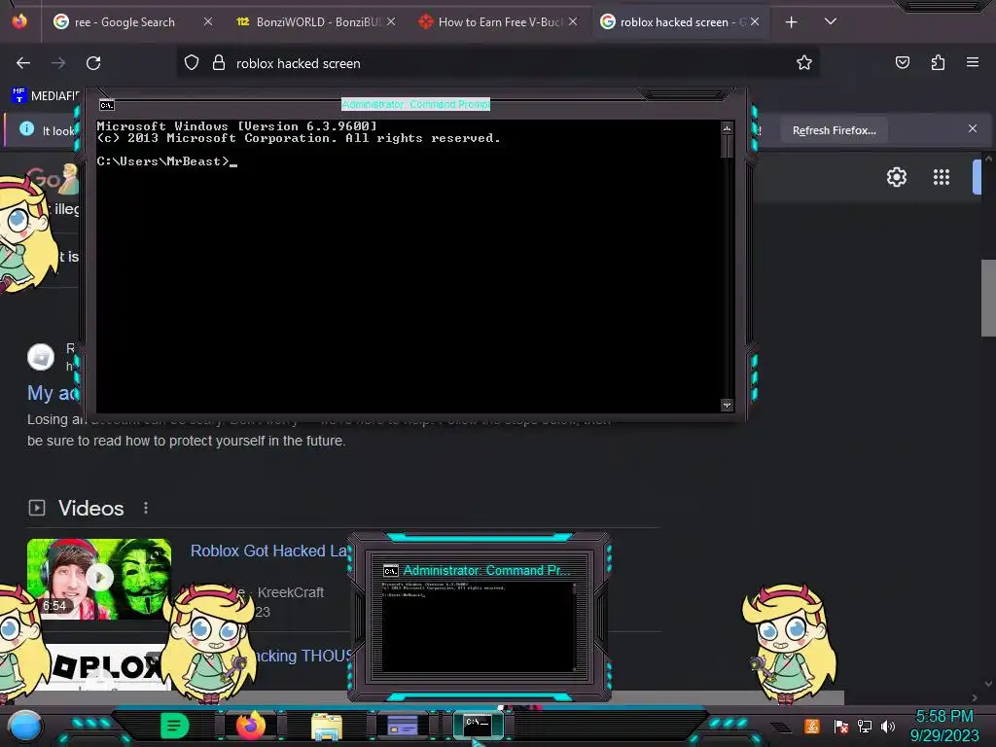996x747 pixels.
Task: Expand the list all tabs chevron
Action: tap(831, 21)
